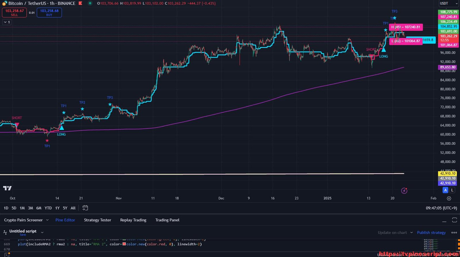Image resolution: width=460 pixels, height=257 pixels.
Task: Open the go-to-date calendar icon
Action: (85, 208)
